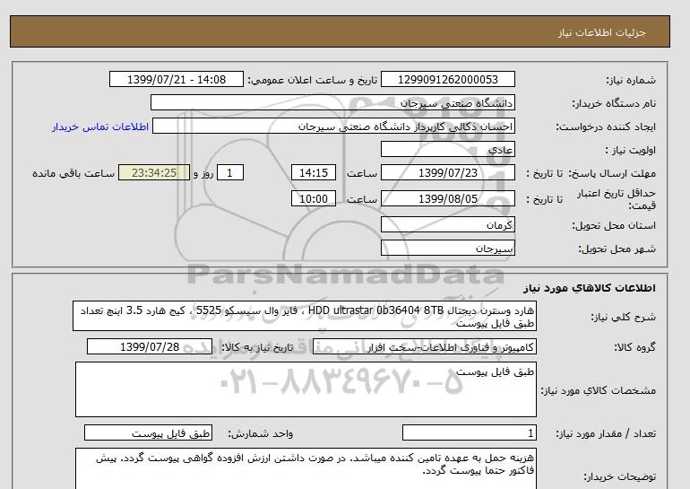Click the remaining days field showing 1
The width and height of the screenshot is (690, 489).
(229, 172)
